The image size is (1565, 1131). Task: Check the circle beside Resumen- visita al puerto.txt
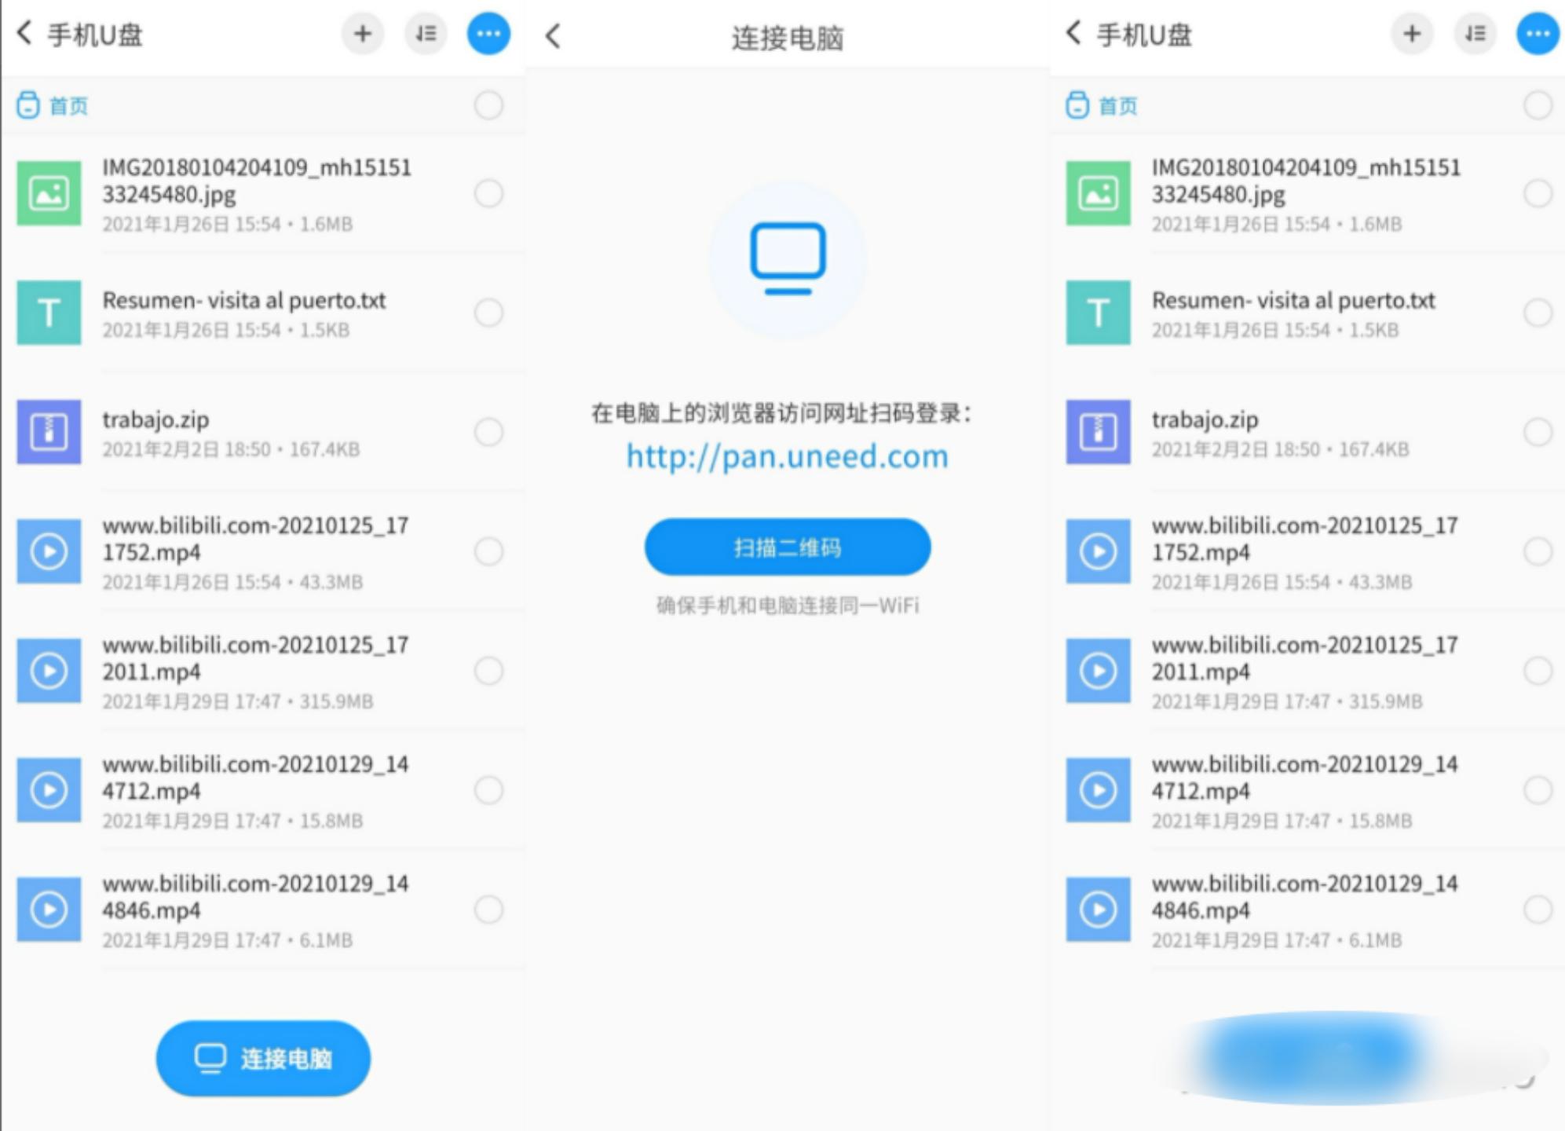489,313
